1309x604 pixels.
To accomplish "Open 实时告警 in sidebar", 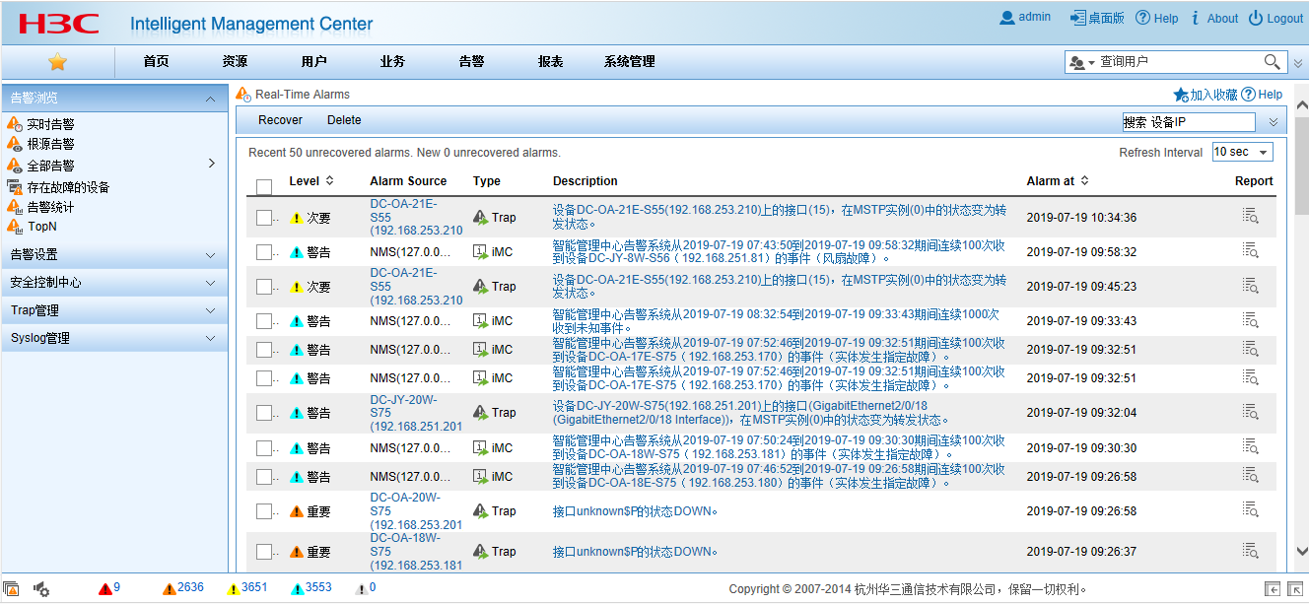I will [50, 124].
